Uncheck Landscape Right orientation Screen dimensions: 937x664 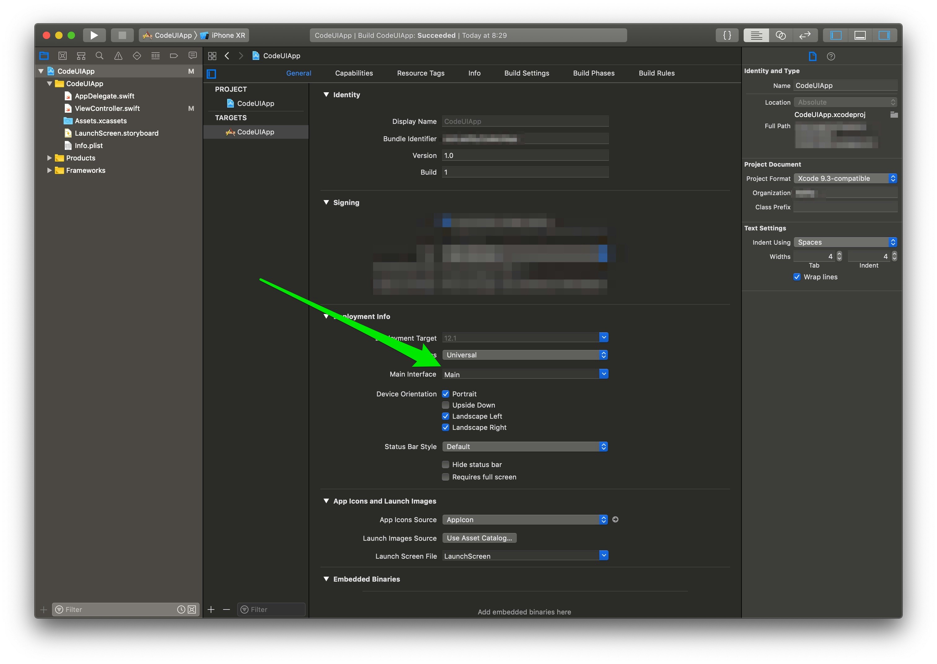(x=445, y=427)
